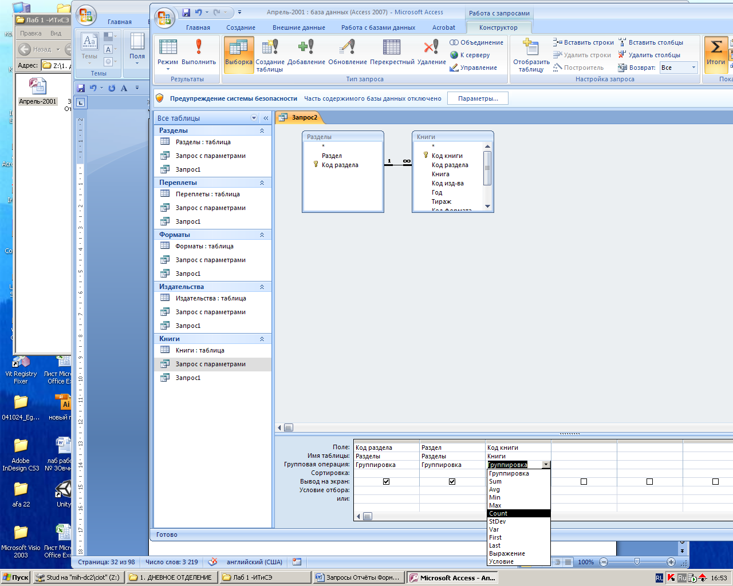Image resolution: width=733 pixels, height=586 pixels.
Task: Switch to Лаб 1 -ИТиСЭ taskbar window
Action: point(265,577)
